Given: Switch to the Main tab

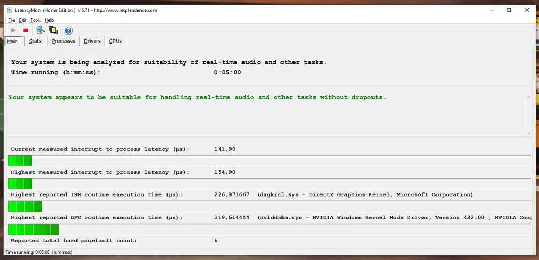Looking at the screenshot, I should click(x=14, y=41).
